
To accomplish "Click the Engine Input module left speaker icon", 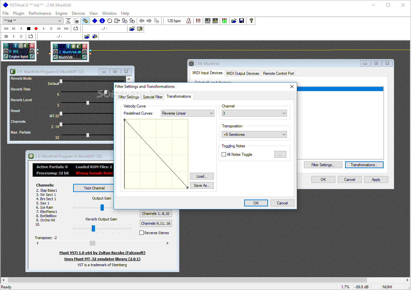I will pos(6,56).
